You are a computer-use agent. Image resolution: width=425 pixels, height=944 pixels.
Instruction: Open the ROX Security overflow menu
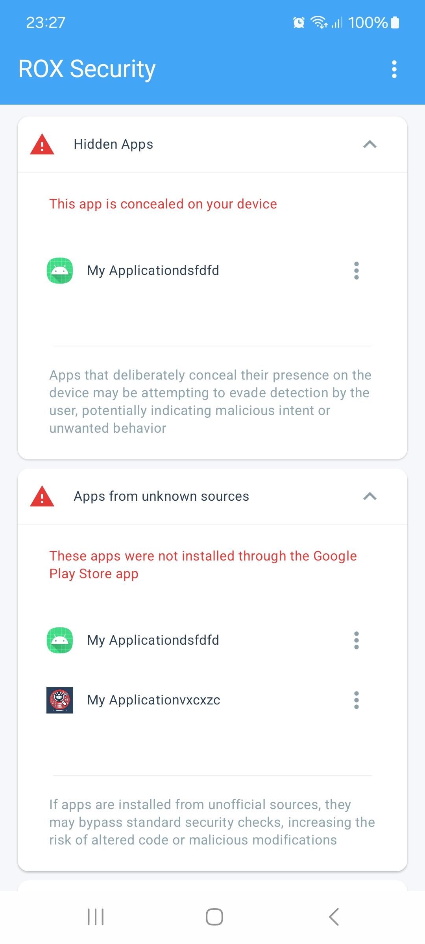pyautogui.click(x=394, y=69)
